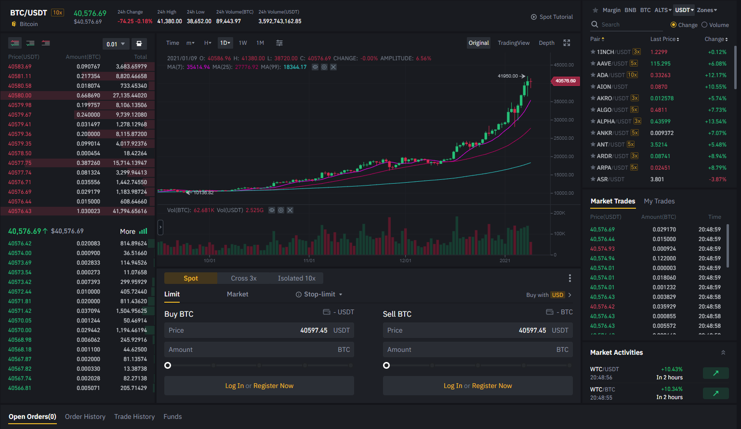
Task: Open the WTC/BTC activity arrow button
Action: pos(716,393)
